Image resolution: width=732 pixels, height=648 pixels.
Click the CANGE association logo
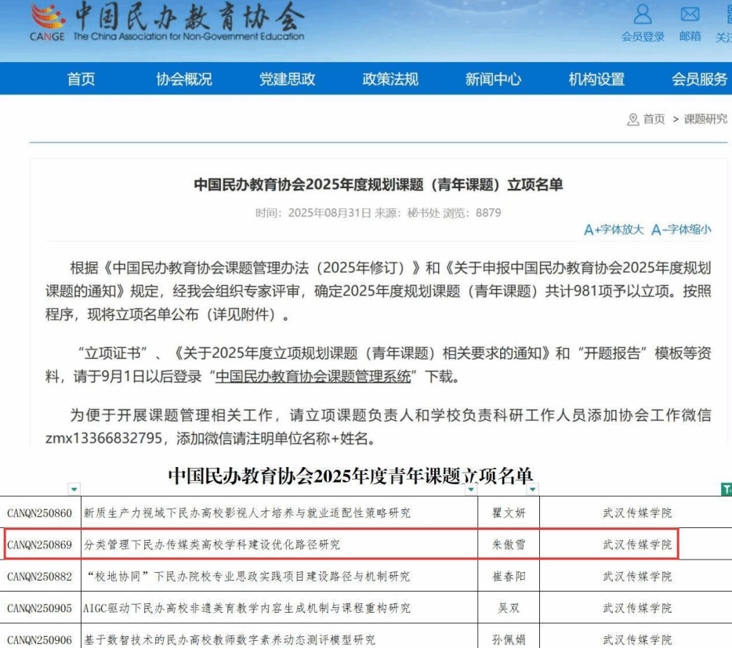(48, 21)
